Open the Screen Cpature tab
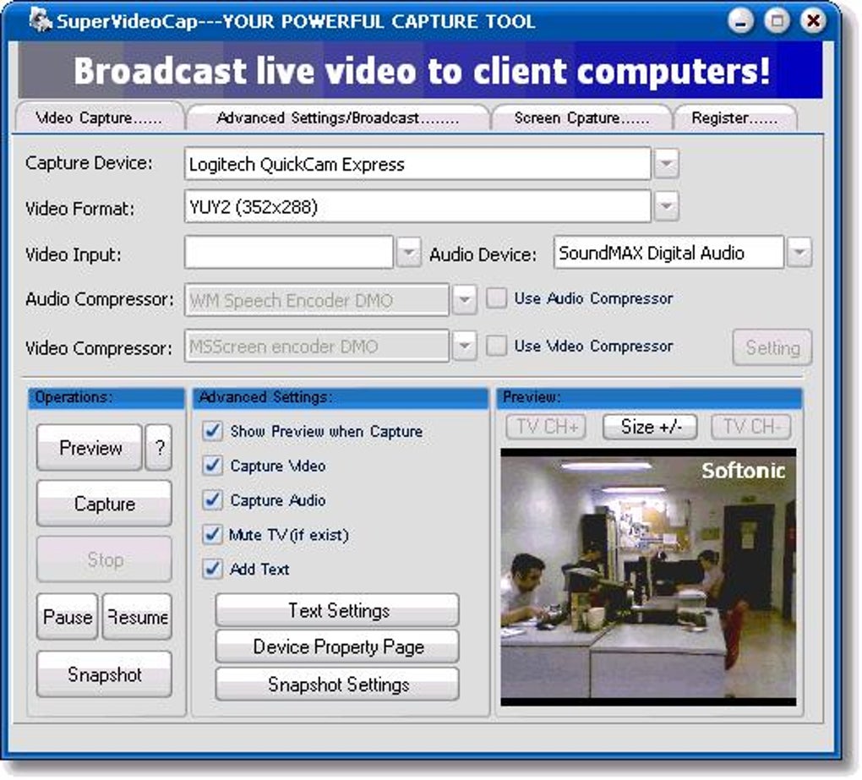 pyautogui.click(x=582, y=117)
